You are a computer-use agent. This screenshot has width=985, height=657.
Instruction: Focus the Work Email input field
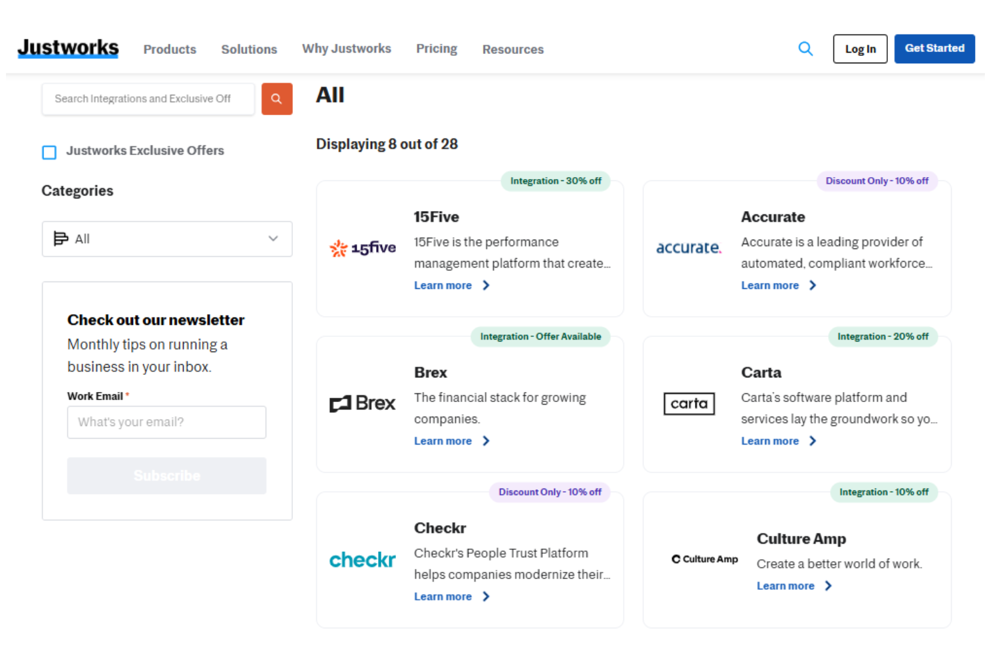coord(166,422)
